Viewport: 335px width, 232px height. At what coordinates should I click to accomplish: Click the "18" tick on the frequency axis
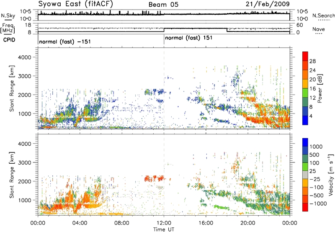pos(28,25)
